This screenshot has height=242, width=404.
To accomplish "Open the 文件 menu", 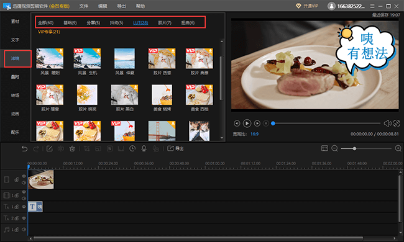I will pos(83,6).
